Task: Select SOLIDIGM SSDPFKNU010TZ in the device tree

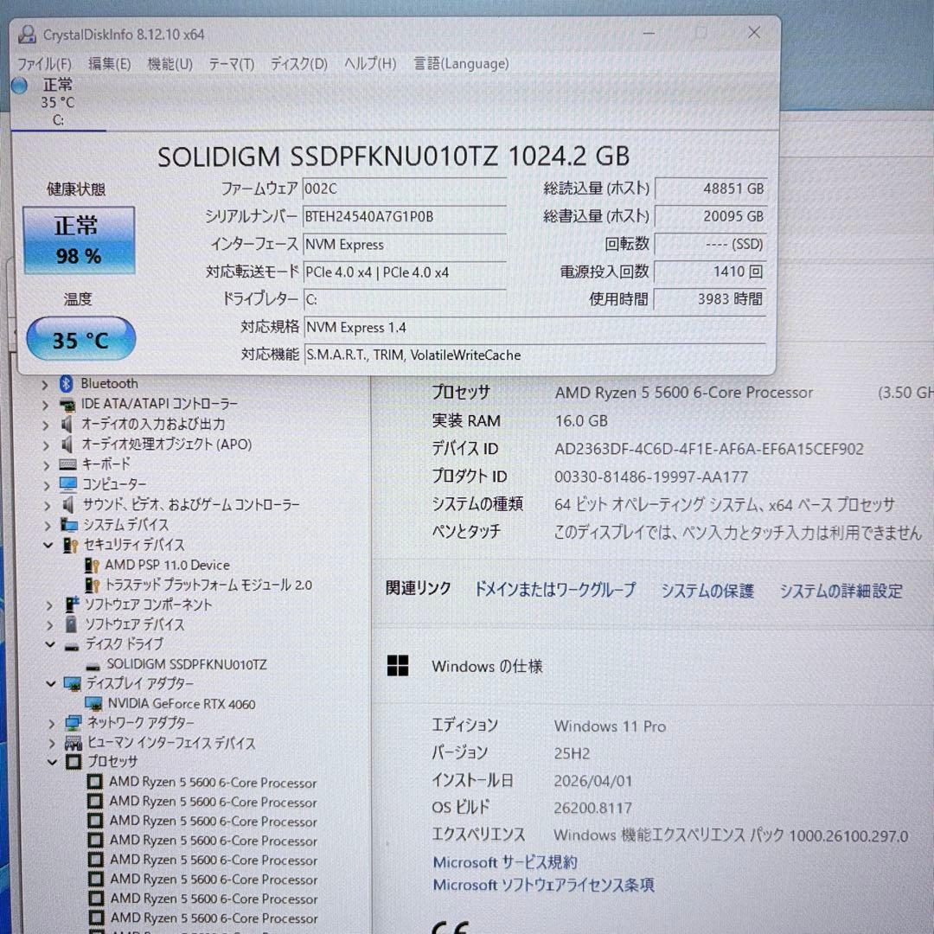Action: pos(187,664)
